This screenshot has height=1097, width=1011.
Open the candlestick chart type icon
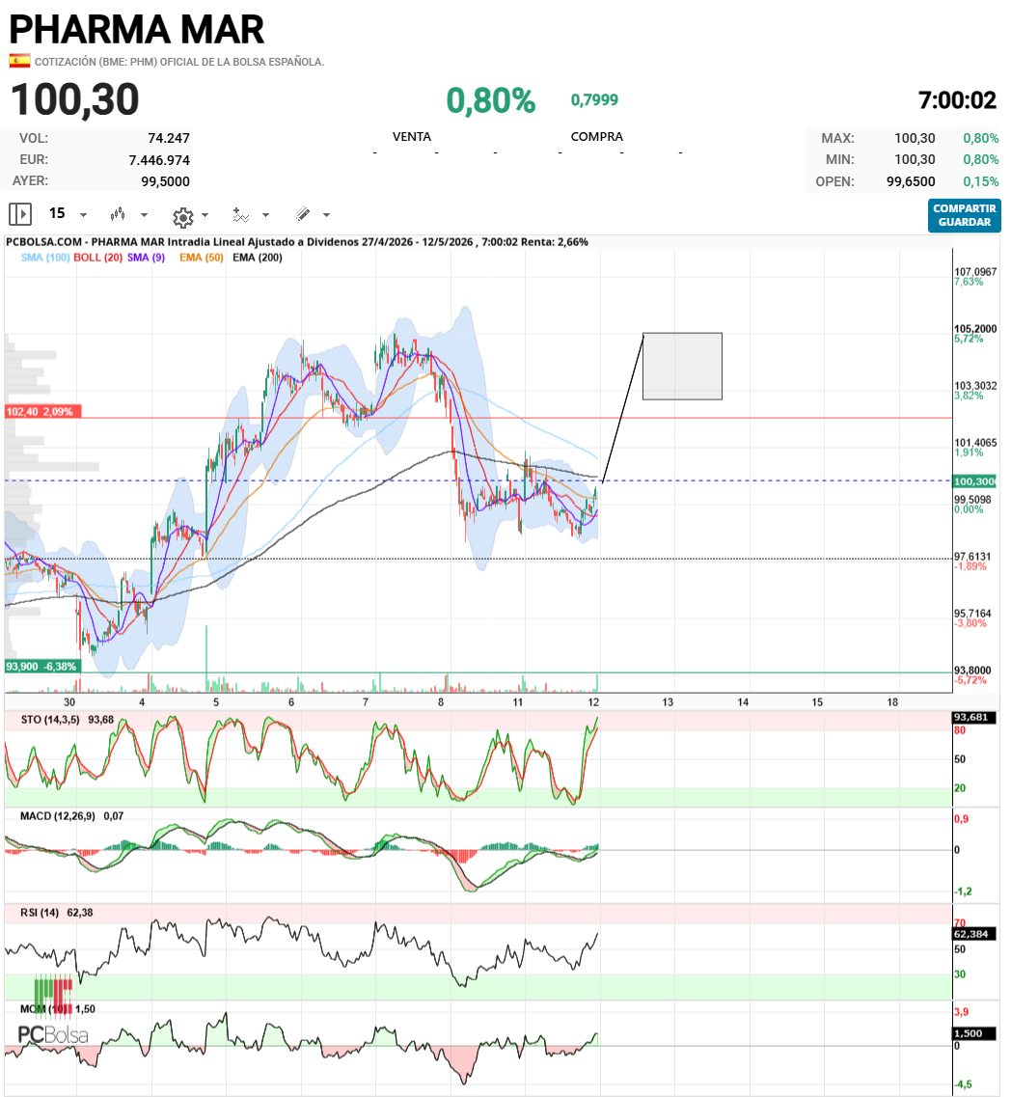118,214
